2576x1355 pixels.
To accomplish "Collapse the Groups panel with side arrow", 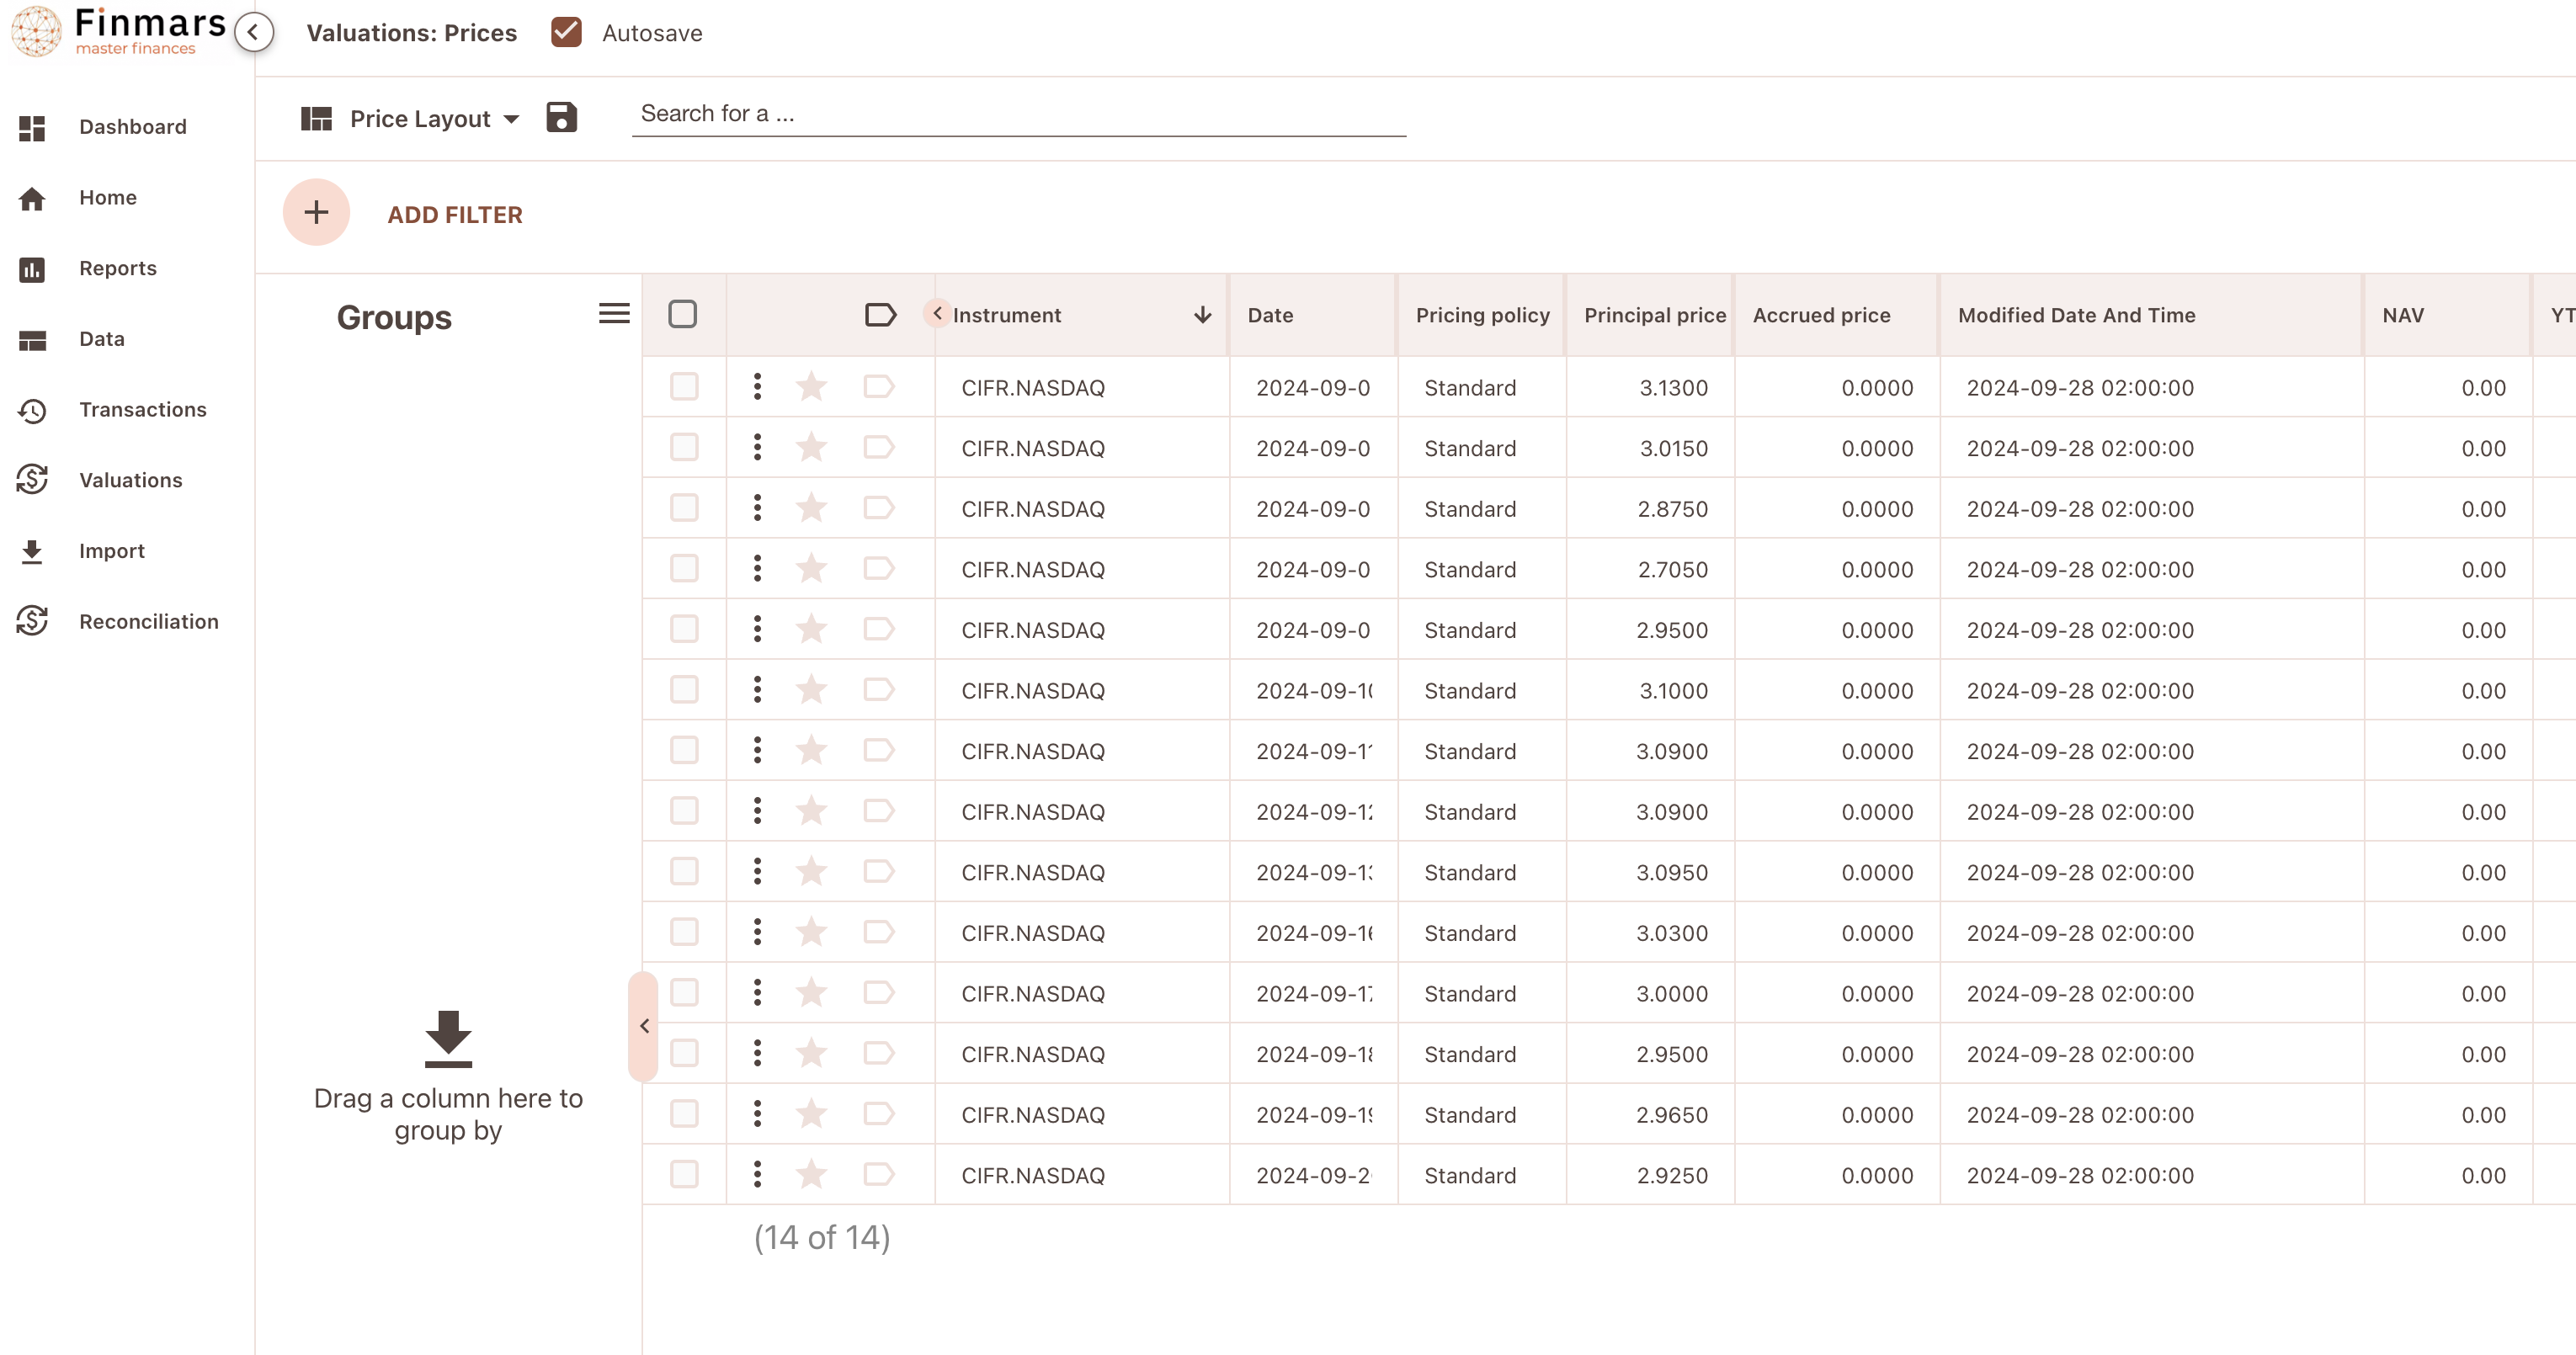I will click(x=644, y=1026).
